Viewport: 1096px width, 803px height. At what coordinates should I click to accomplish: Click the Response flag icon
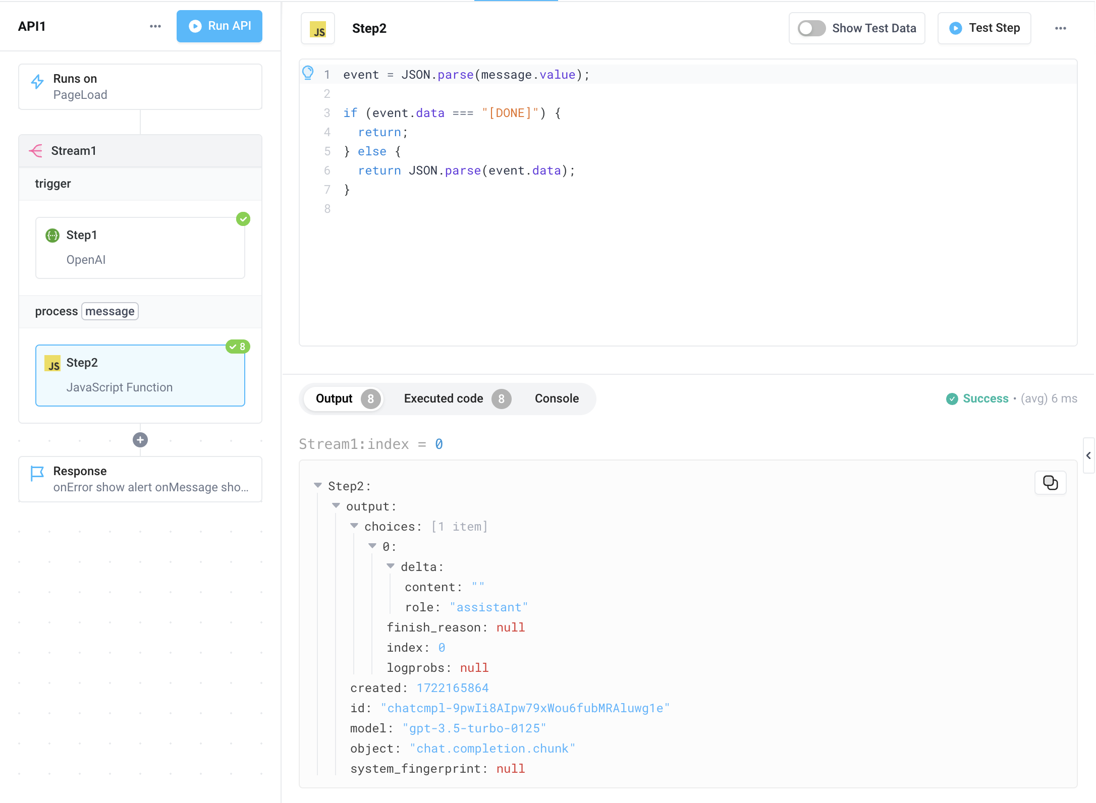pos(37,472)
